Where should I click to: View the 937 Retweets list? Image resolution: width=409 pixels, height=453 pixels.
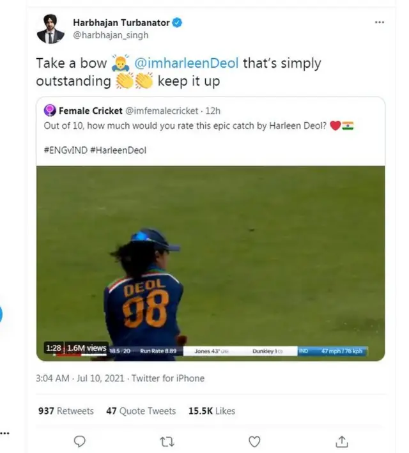click(65, 411)
